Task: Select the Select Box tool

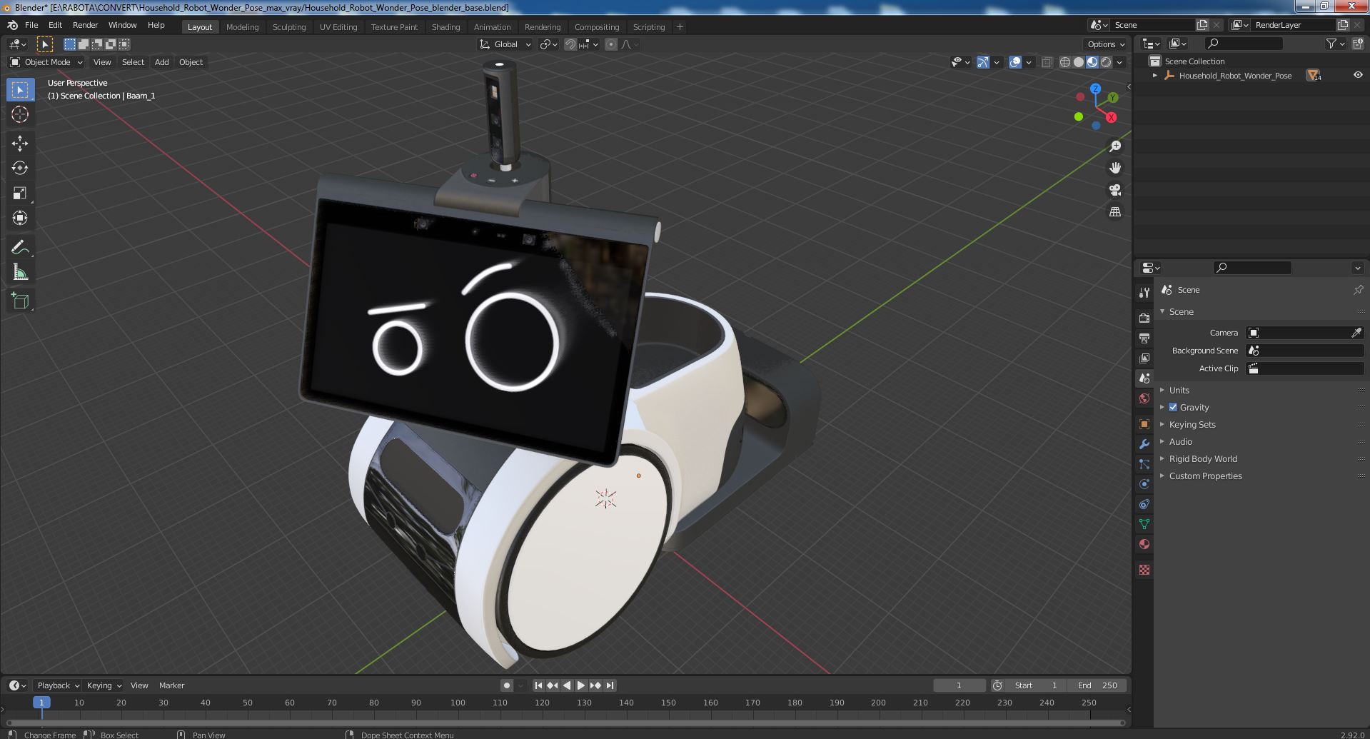Action: (x=20, y=90)
